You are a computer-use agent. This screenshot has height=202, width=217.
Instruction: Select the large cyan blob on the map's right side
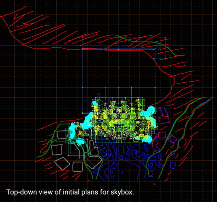tap(148, 112)
